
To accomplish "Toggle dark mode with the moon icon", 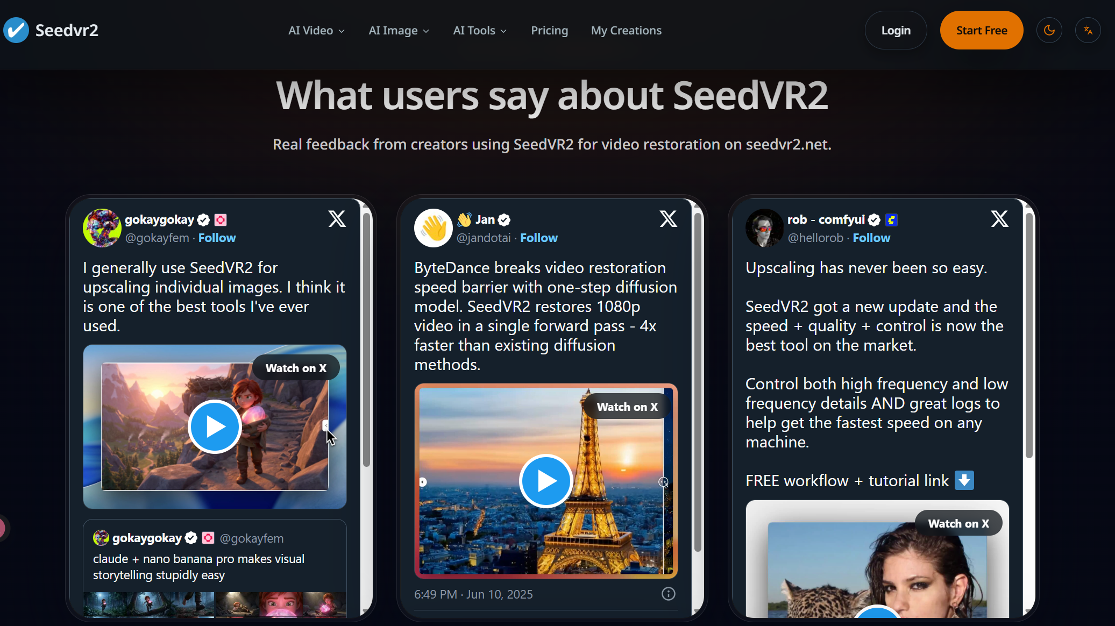I will pyautogui.click(x=1049, y=30).
